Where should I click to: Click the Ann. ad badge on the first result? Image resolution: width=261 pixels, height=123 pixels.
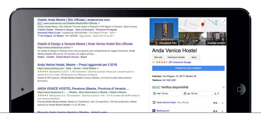(x=40, y=23)
